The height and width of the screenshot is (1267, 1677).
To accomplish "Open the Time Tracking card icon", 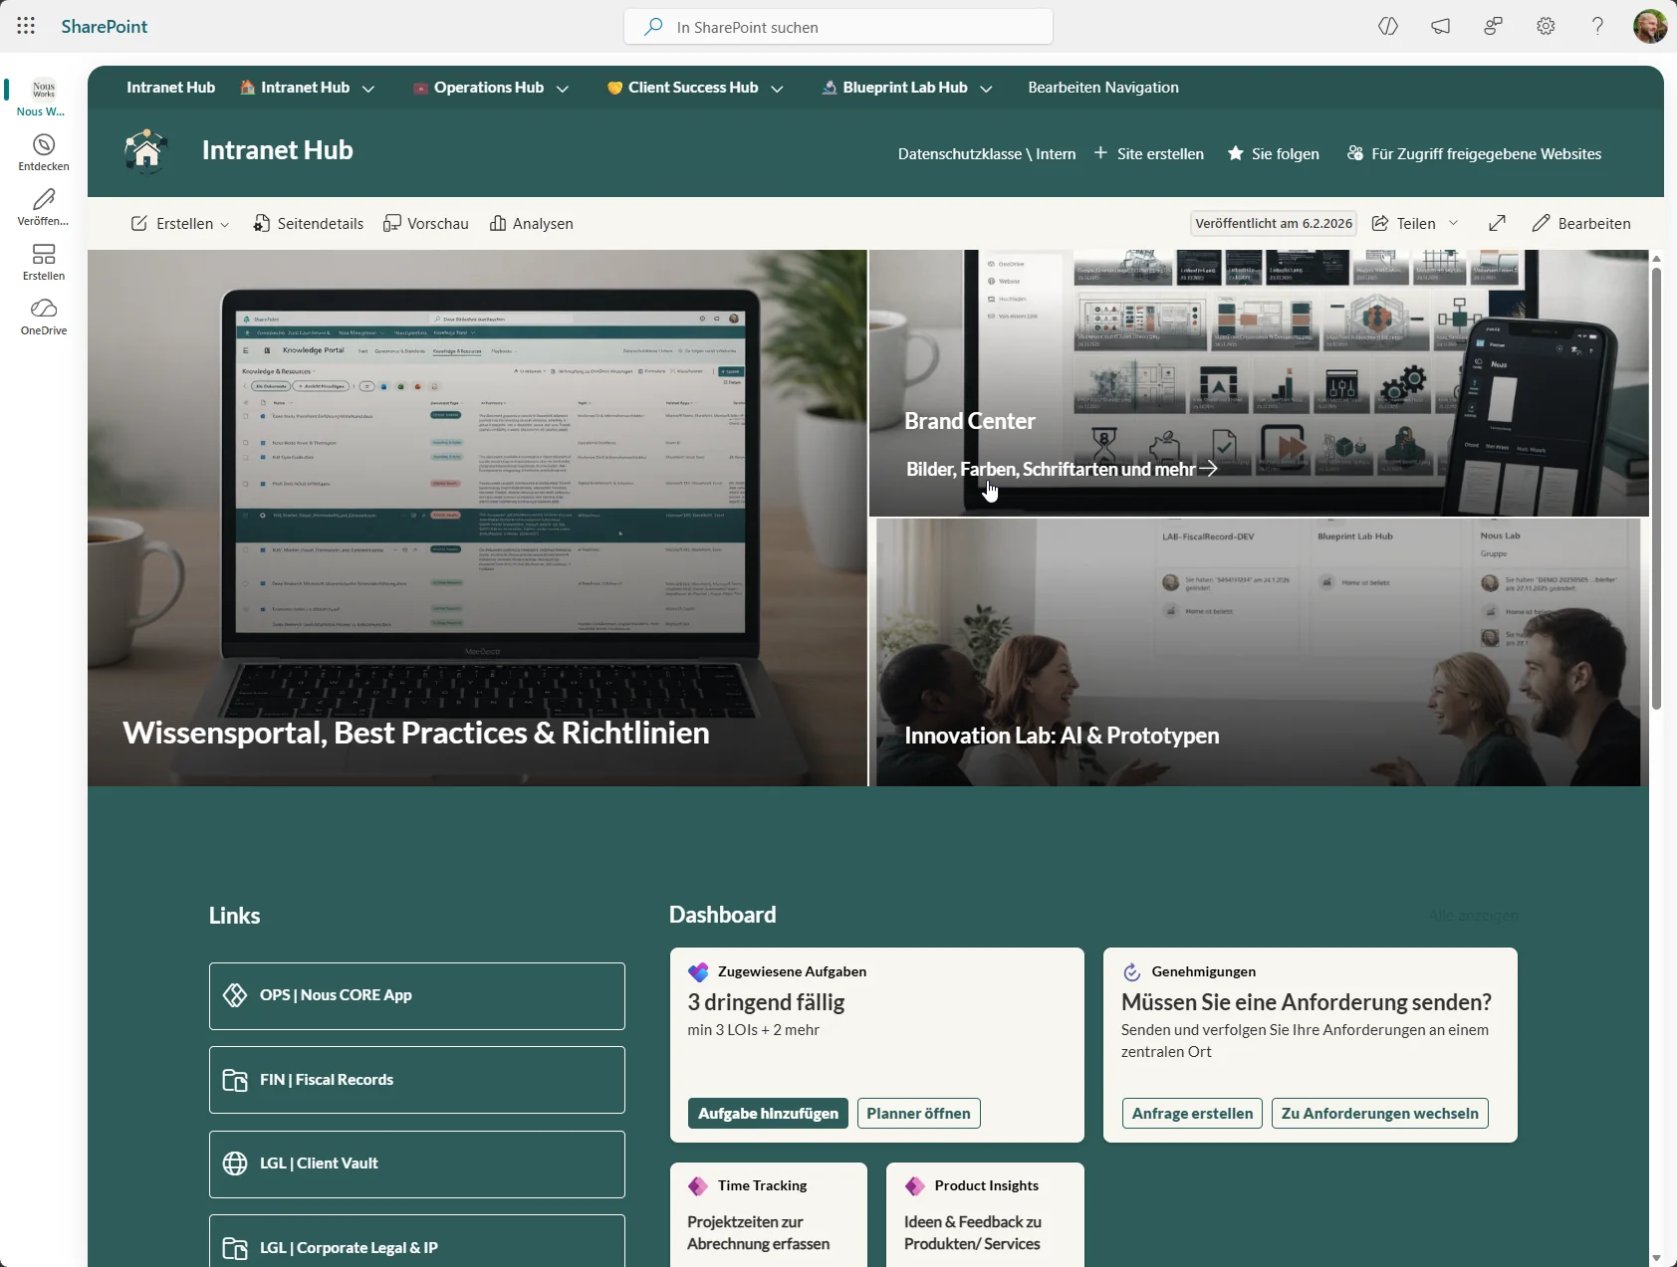I will 698,1186.
